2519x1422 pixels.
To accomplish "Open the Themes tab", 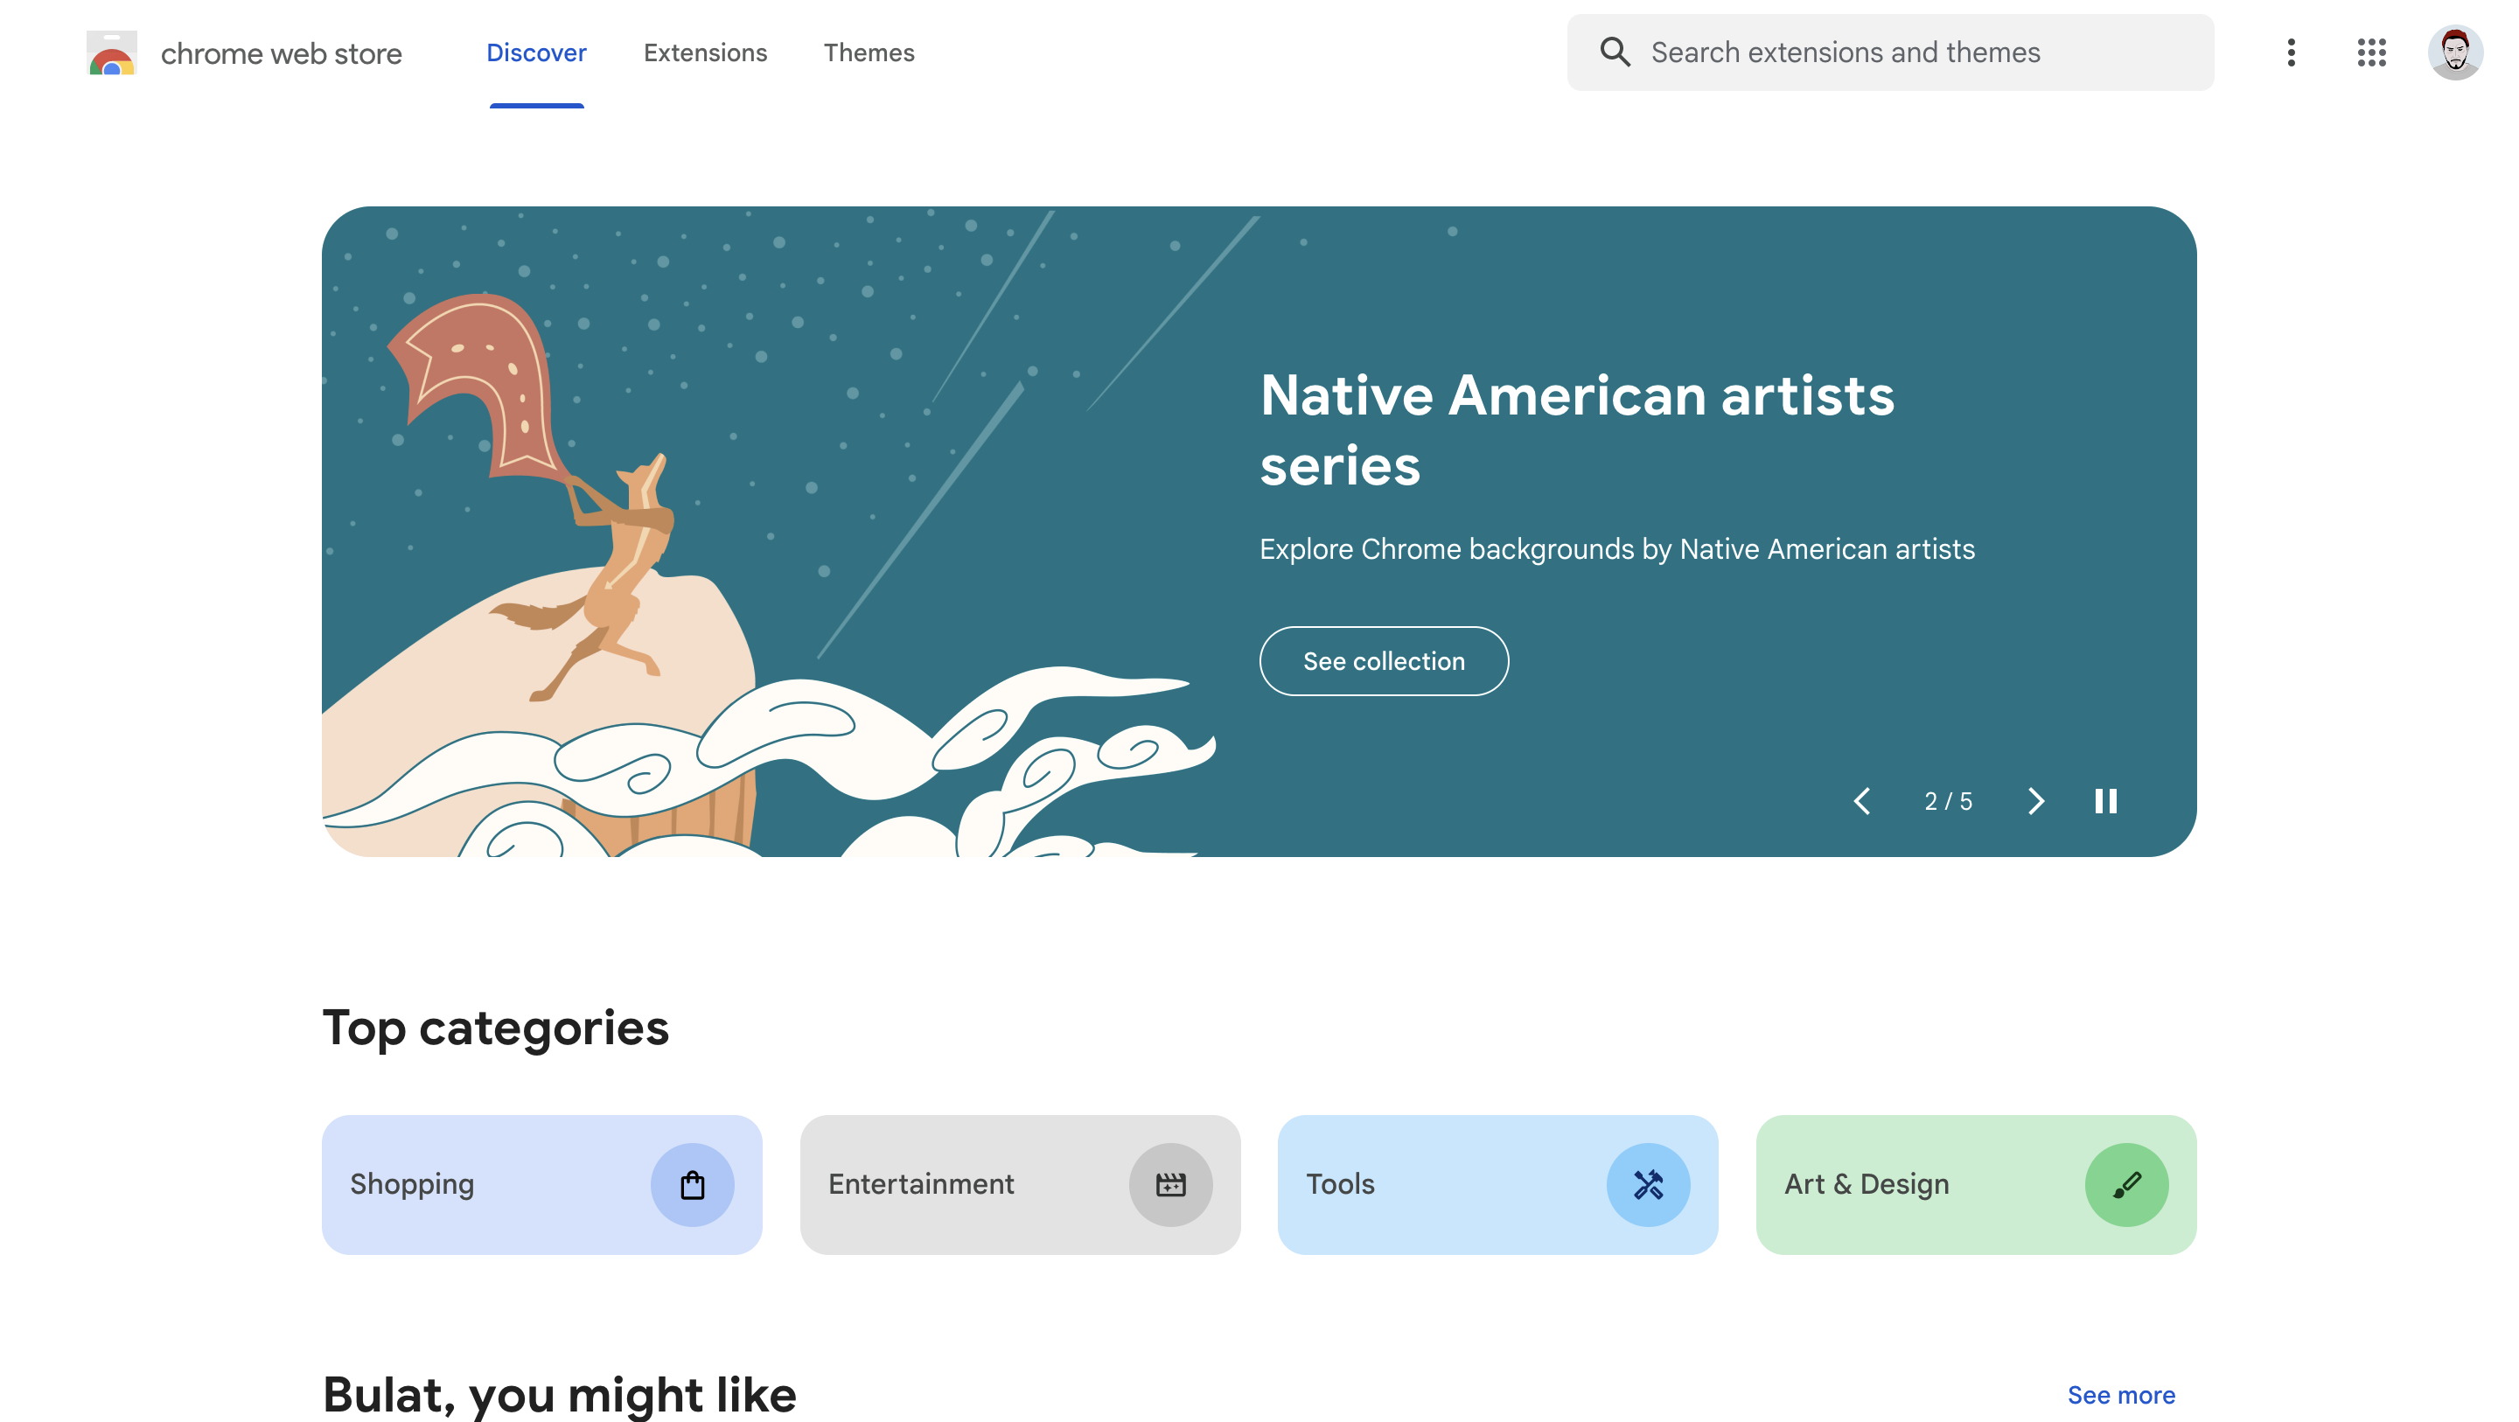I will coord(869,52).
